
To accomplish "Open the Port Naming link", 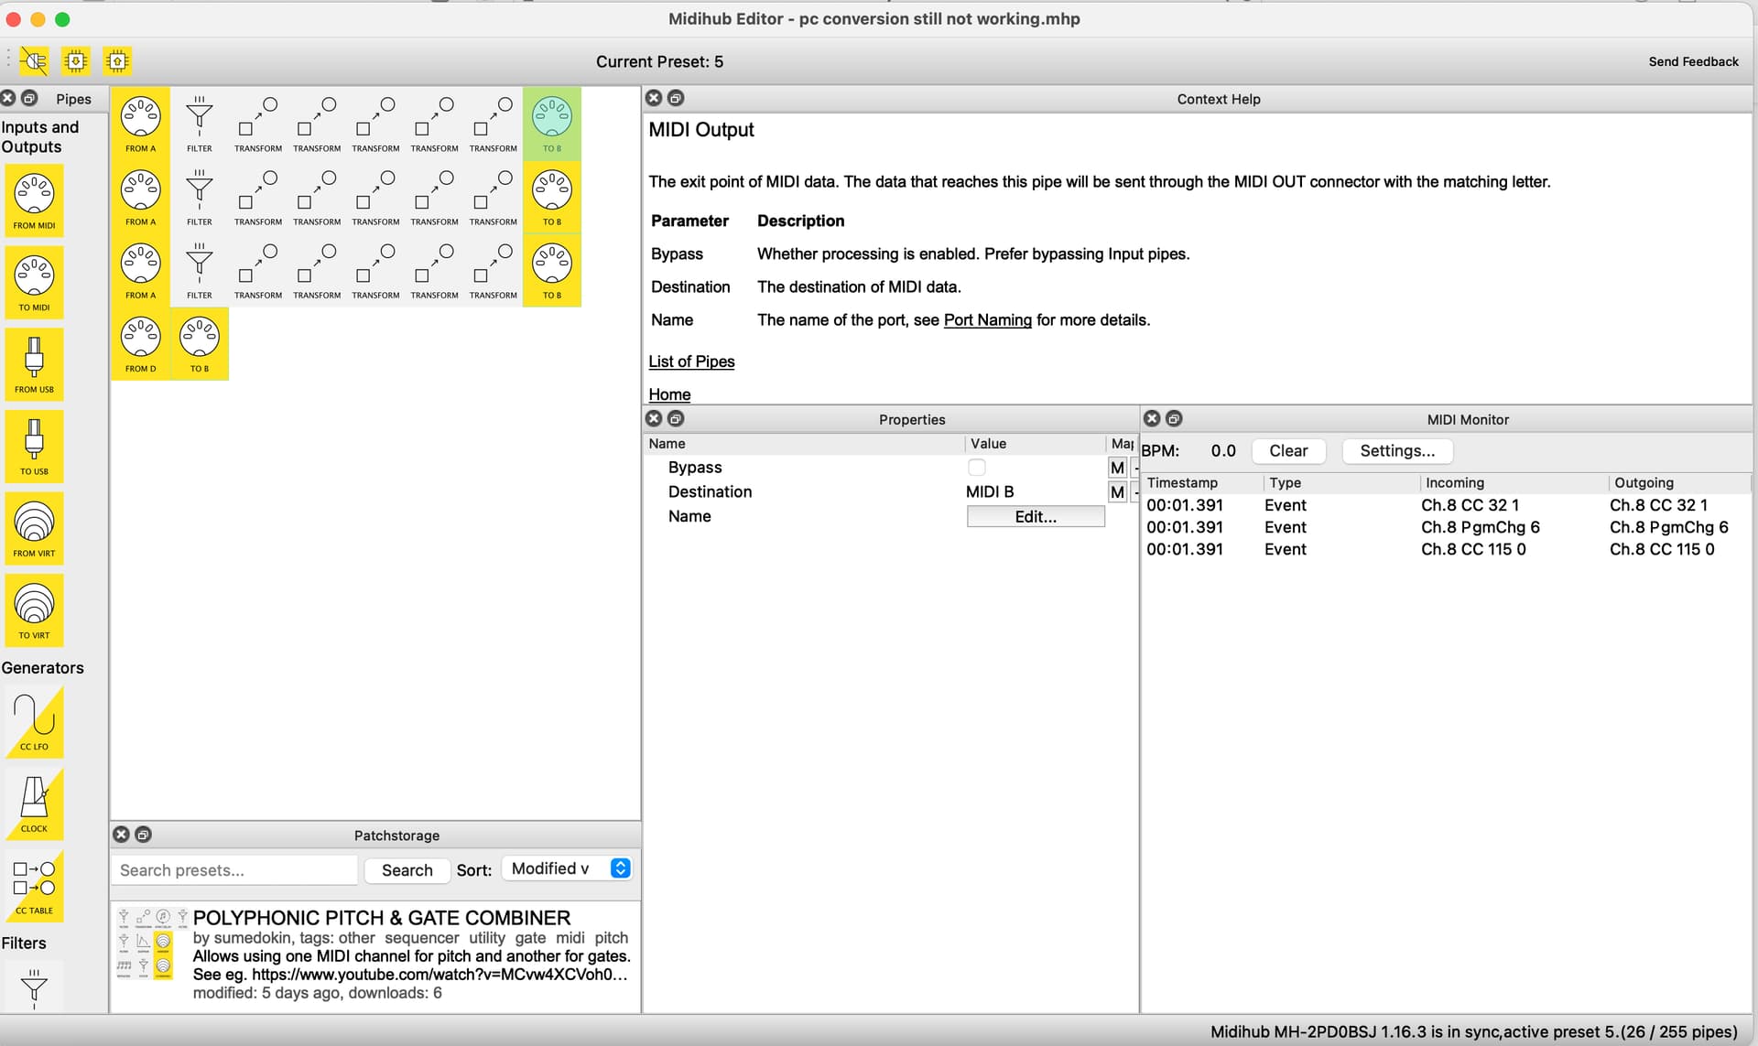I will click(x=987, y=320).
